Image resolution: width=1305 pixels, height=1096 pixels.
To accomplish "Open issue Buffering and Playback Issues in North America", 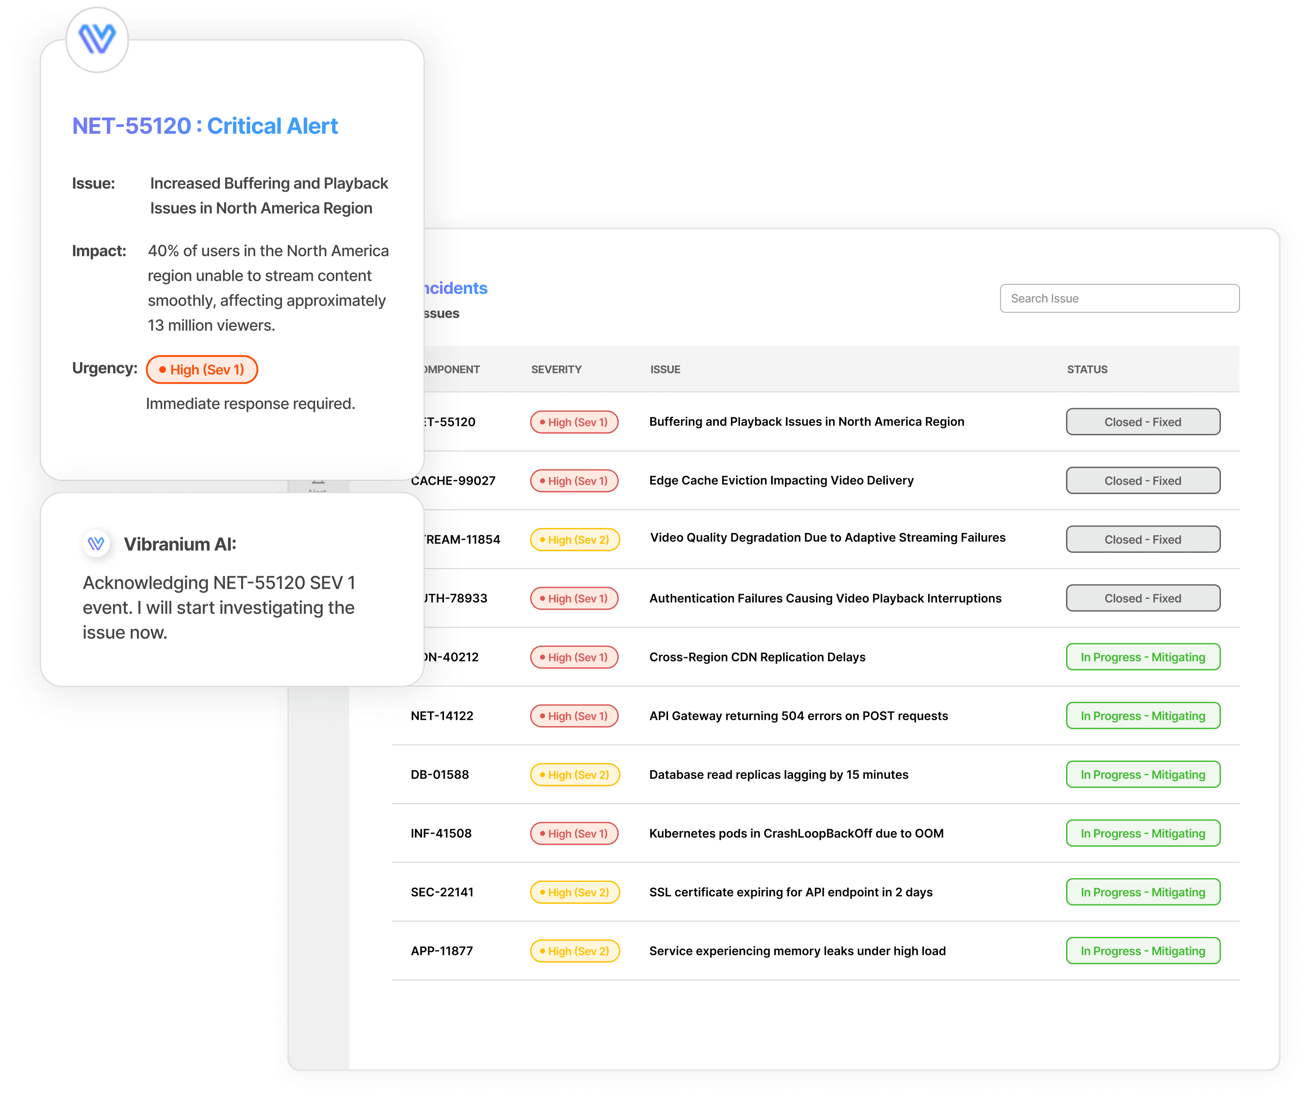I will click(806, 421).
